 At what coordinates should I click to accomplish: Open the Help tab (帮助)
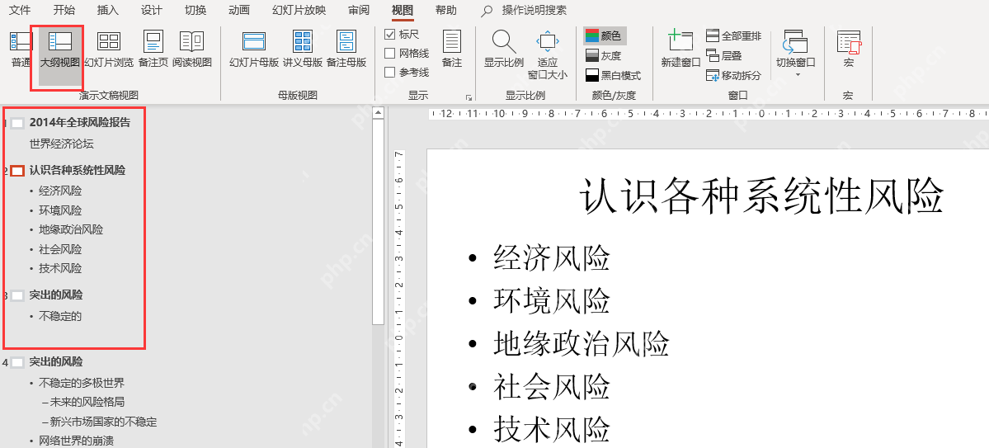pyautogui.click(x=446, y=10)
